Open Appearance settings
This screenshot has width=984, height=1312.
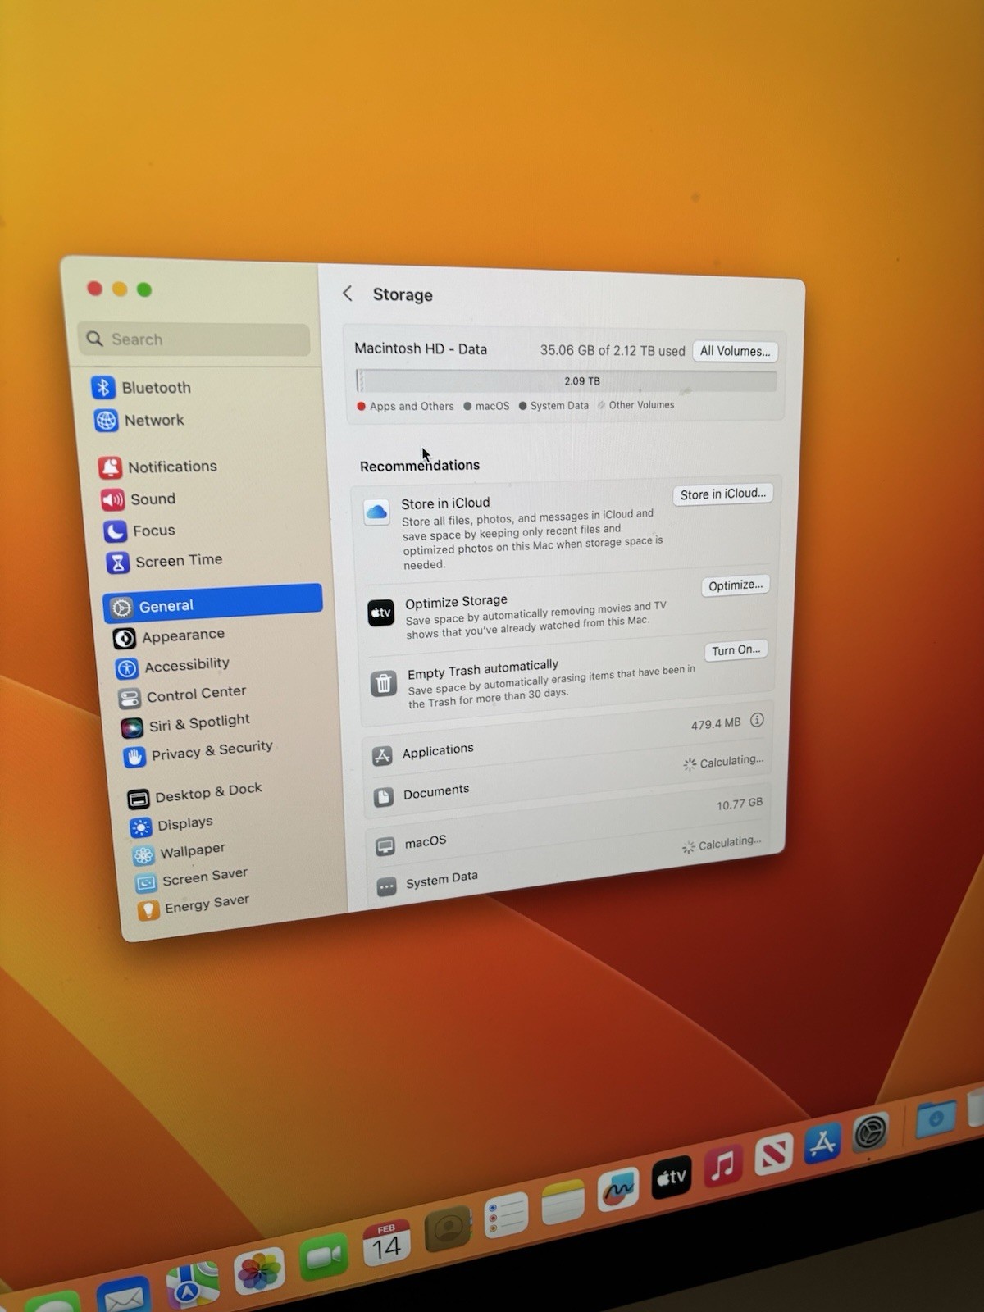click(x=171, y=636)
